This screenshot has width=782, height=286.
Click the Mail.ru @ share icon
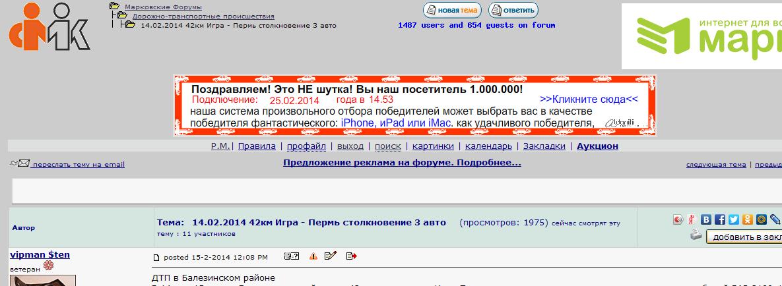coord(762,220)
